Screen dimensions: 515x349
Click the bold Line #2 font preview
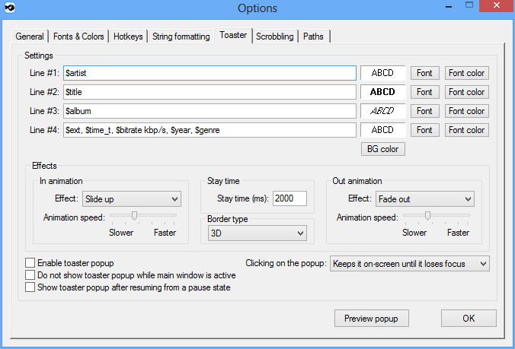click(x=382, y=92)
